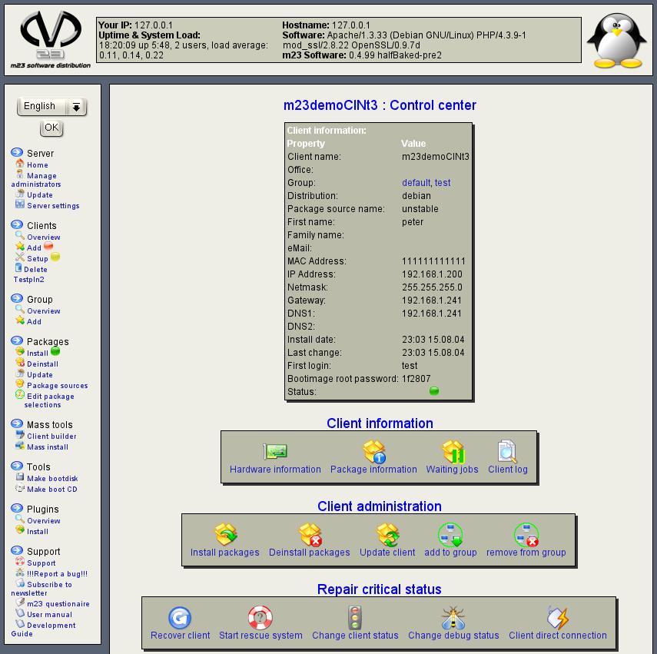Click the remove from group icon
The height and width of the screenshot is (654, 657).
(x=526, y=535)
